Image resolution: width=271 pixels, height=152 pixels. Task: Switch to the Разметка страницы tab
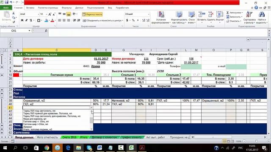tap(48, 8)
